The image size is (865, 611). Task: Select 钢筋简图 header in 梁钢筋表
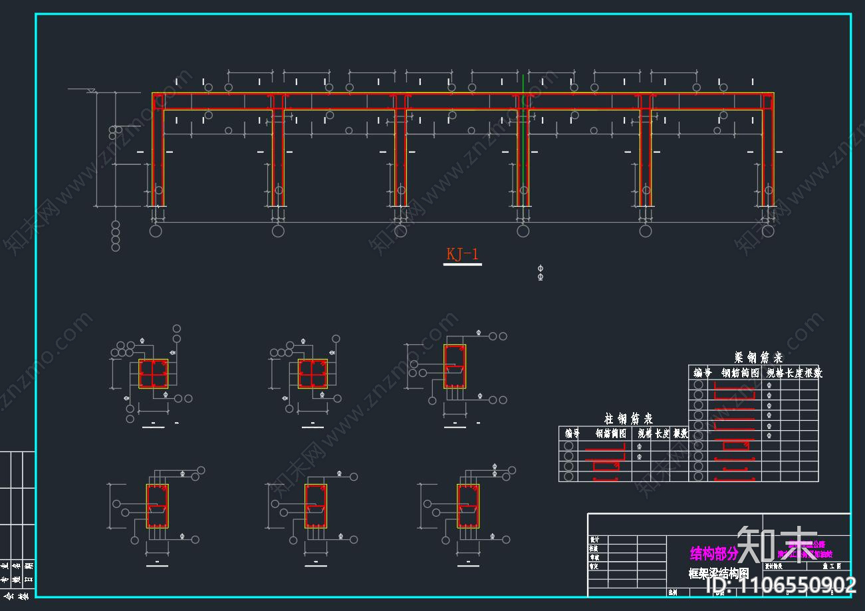click(x=741, y=373)
